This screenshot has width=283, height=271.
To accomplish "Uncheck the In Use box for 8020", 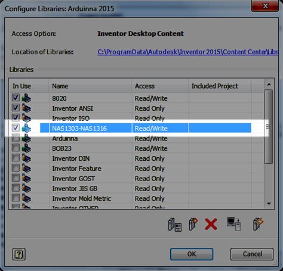I will 16,98.
